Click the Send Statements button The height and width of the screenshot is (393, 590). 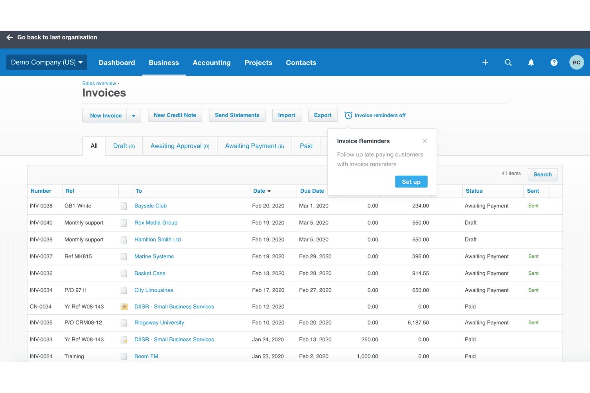237,115
